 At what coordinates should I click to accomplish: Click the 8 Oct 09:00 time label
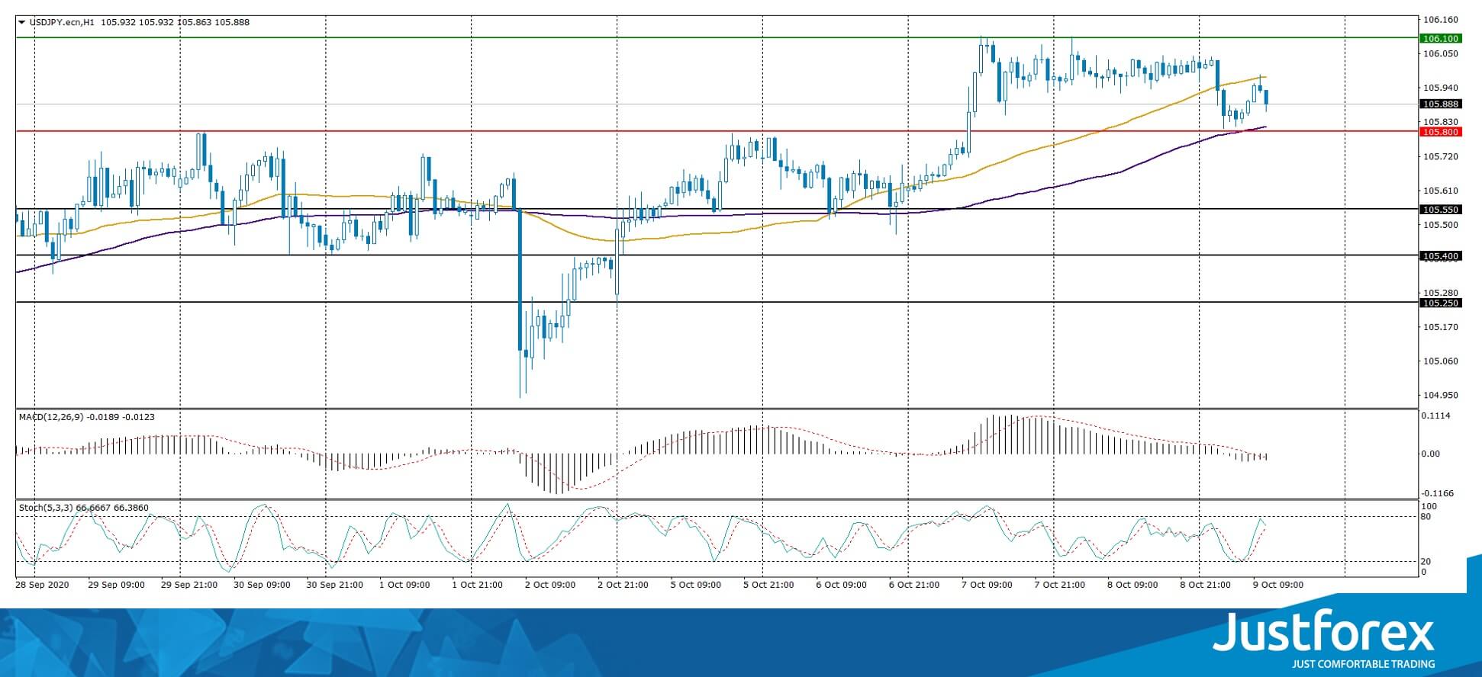click(x=1132, y=585)
